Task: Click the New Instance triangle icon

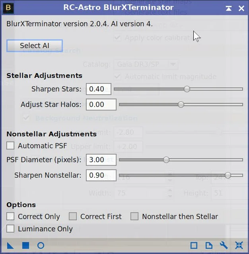Action: click(x=10, y=246)
